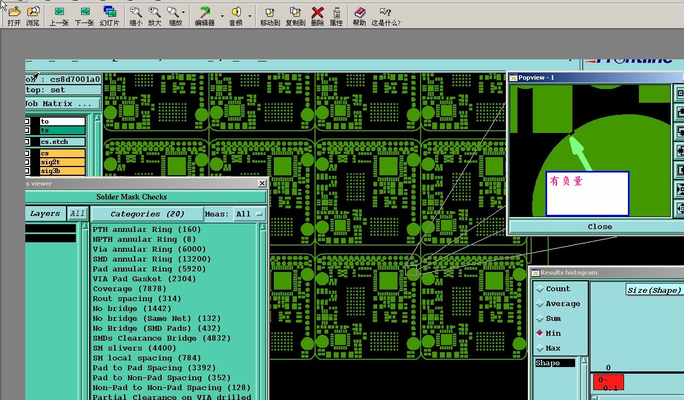Click the 放大 zoom in icon
Screen dimensions: 684x400
pyautogui.click(x=155, y=12)
